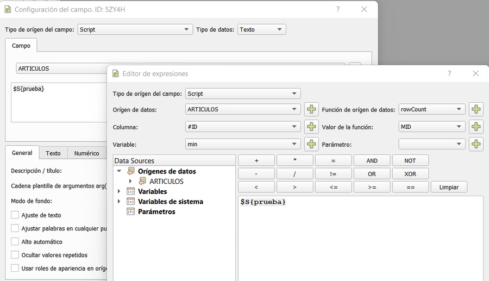Viewport: 489px width, 281px height.
Task: Click into the expression text area with $S{prueba}
Action: 360,239
